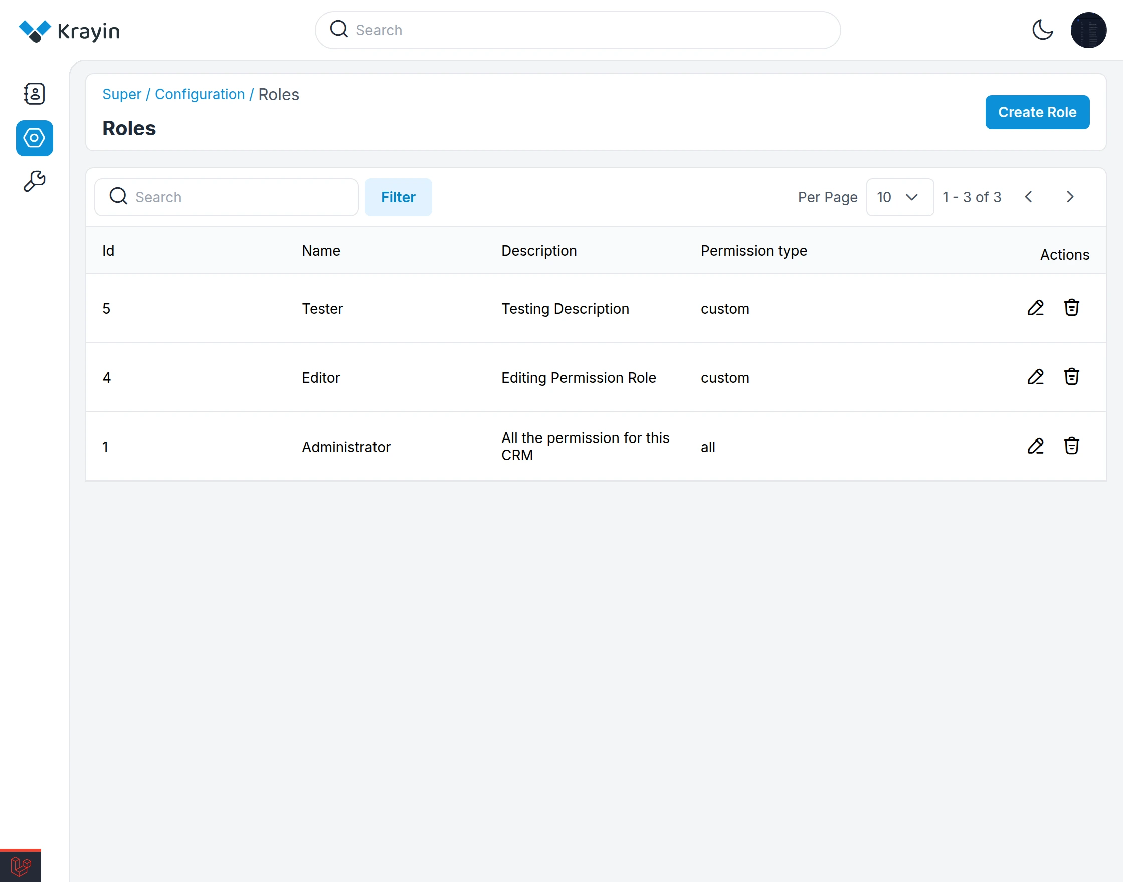The width and height of the screenshot is (1123, 882).
Task: Go to previous page of roles
Action: 1028,197
